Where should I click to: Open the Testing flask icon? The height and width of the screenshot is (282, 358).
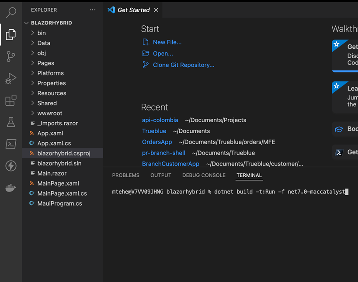pos(11,122)
